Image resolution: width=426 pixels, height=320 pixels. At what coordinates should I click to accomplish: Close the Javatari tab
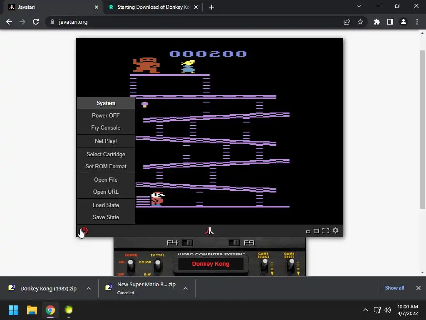97,7
